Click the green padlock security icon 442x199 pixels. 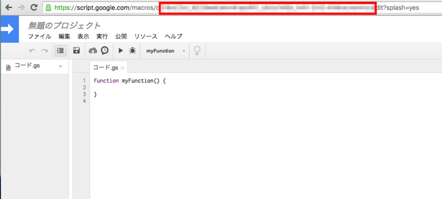(x=49, y=8)
